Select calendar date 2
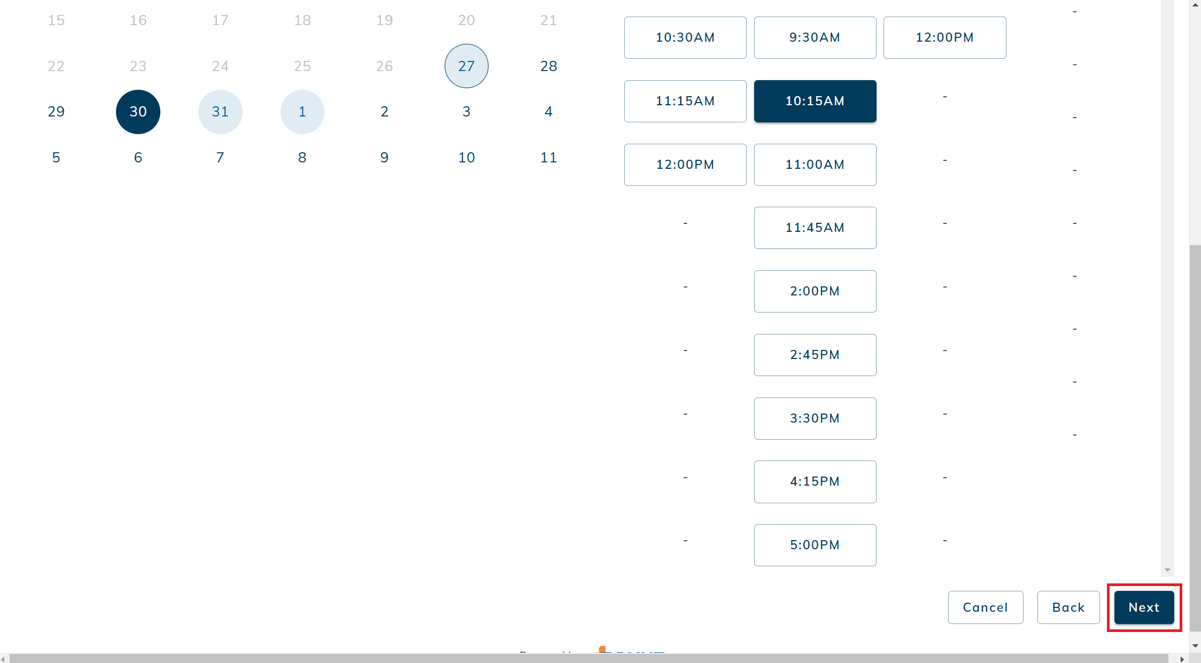This screenshot has height=663, width=1201. tap(384, 112)
